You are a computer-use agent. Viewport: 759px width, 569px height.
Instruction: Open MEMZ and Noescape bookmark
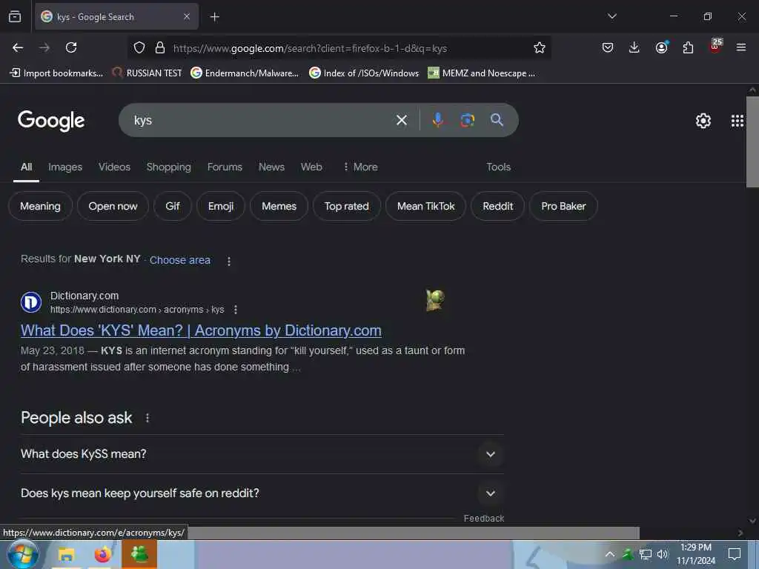pos(482,73)
